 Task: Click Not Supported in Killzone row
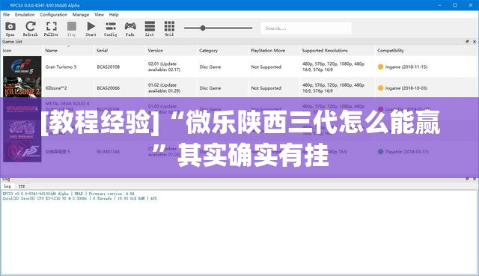click(x=266, y=88)
